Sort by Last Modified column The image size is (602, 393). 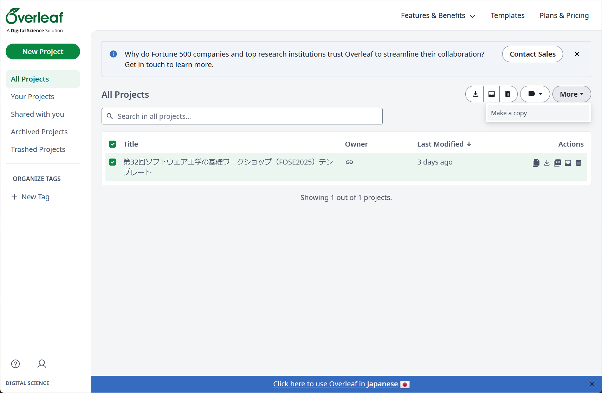tap(444, 144)
